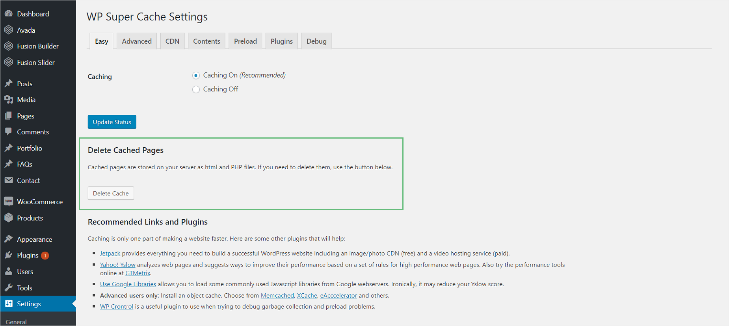The height and width of the screenshot is (326, 729).
Task: Open the Fusion Slider menu label
Action: pyautogui.click(x=36, y=62)
